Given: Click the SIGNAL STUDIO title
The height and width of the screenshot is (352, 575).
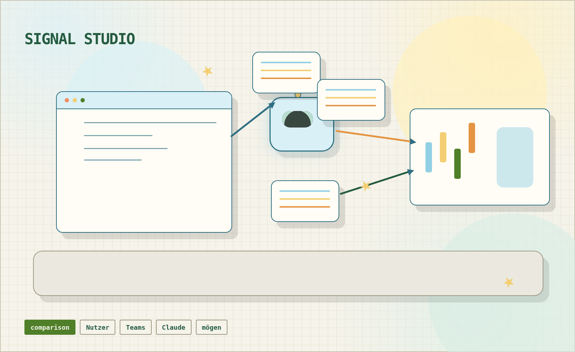Looking at the screenshot, I should point(80,39).
